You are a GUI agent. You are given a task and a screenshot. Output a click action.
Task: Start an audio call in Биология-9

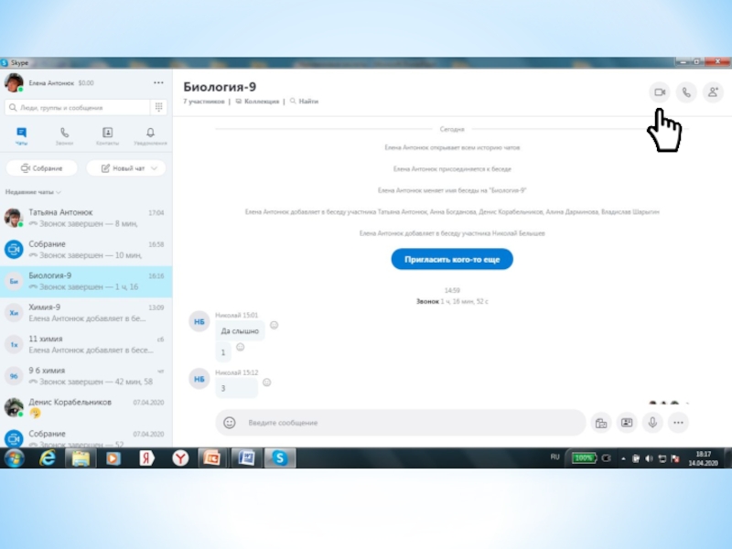coord(685,92)
